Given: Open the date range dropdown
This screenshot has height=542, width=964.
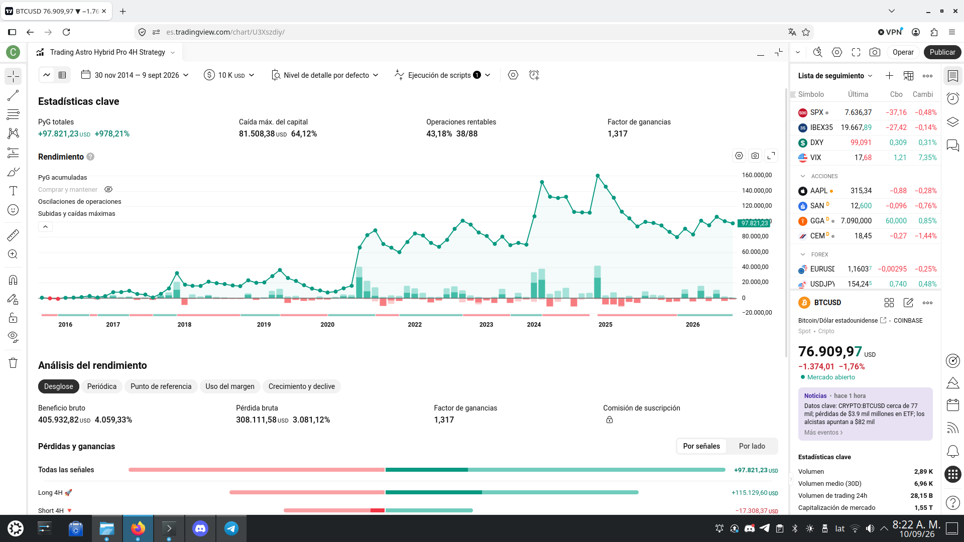Looking at the screenshot, I should click(135, 75).
